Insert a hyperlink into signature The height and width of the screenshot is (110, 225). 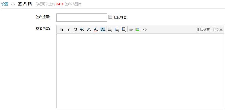pos(131,30)
